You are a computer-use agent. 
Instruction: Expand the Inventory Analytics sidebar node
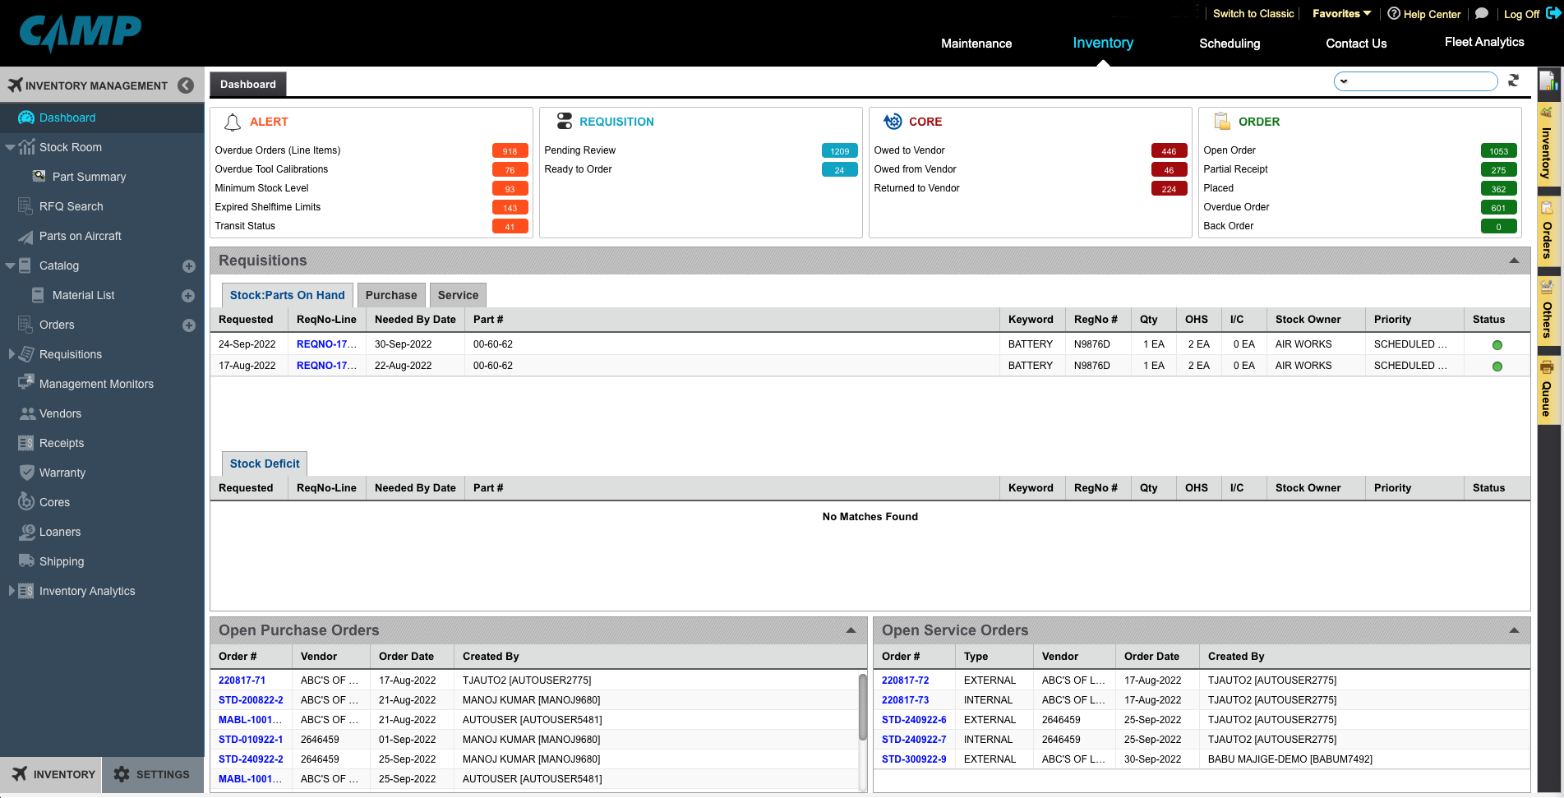(x=12, y=591)
